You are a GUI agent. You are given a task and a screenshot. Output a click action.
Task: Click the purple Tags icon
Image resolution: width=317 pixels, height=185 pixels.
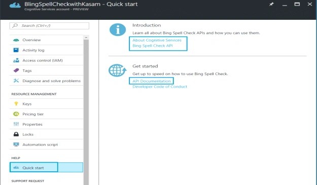(16, 70)
